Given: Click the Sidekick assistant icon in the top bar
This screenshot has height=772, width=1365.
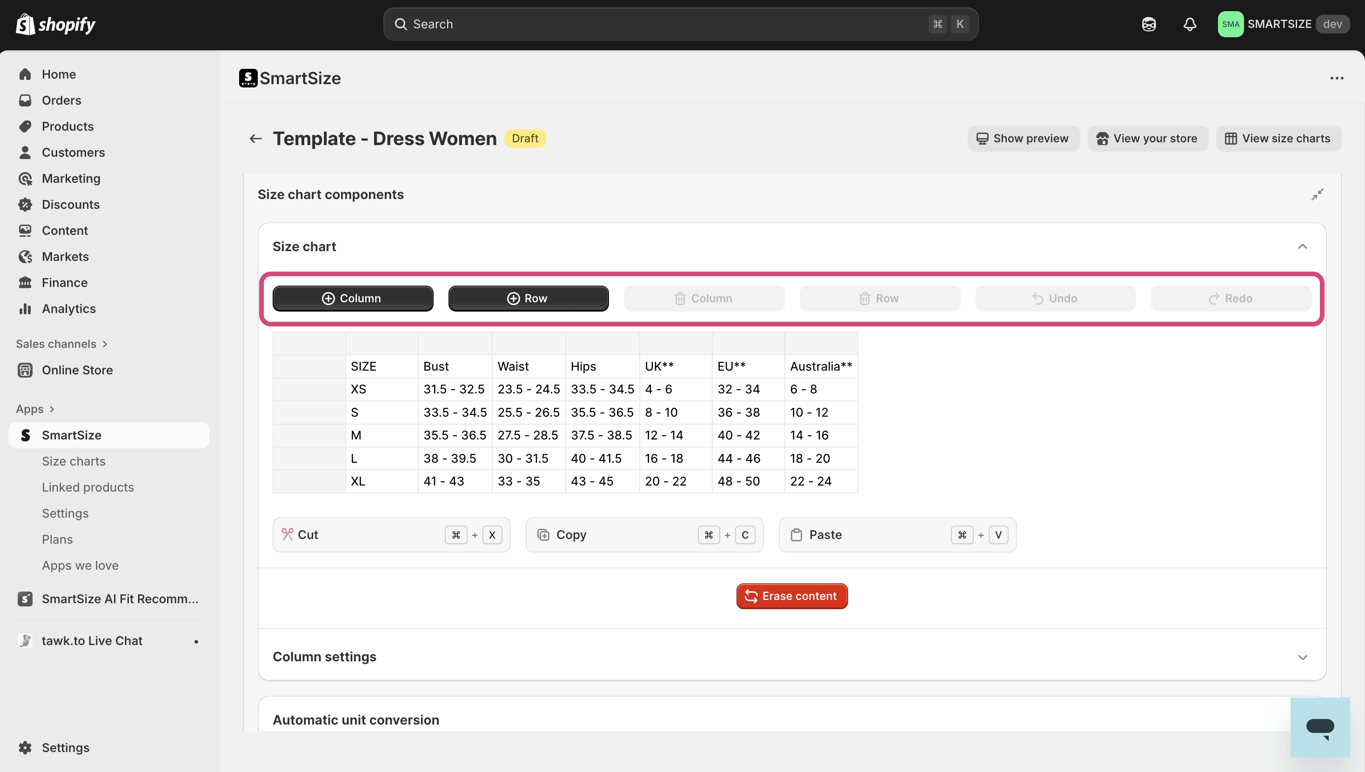Looking at the screenshot, I should coord(1149,24).
